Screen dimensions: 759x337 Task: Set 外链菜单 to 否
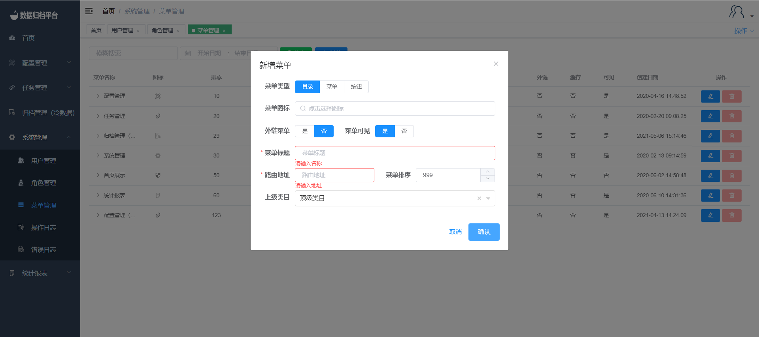coord(324,131)
